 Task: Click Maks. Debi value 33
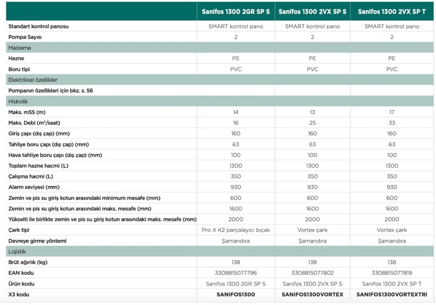tap(392, 123)
